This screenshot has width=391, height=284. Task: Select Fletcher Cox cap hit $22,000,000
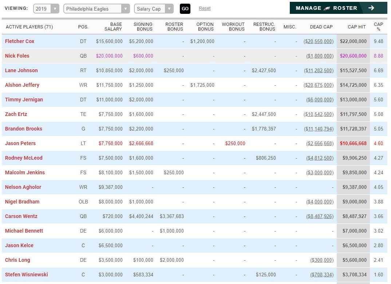[x=353, y=41]
